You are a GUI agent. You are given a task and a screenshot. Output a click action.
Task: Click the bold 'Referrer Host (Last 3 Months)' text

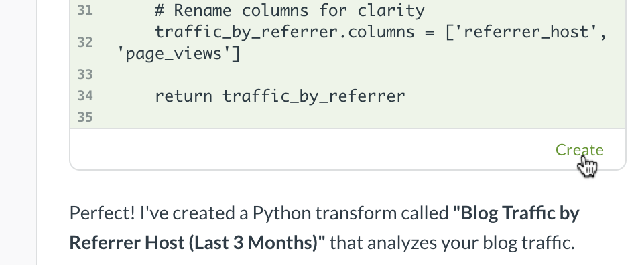coord(198,243)
